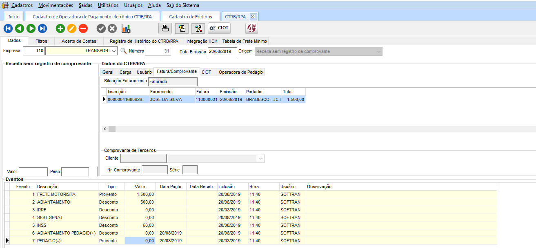Go to the previous record
Image resolution: width=536 pixels, height=248 pixels.
(19, 29)
